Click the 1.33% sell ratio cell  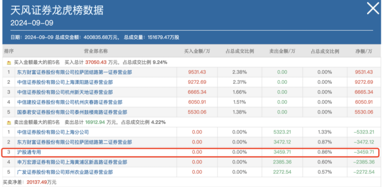(x=325, y=132)
